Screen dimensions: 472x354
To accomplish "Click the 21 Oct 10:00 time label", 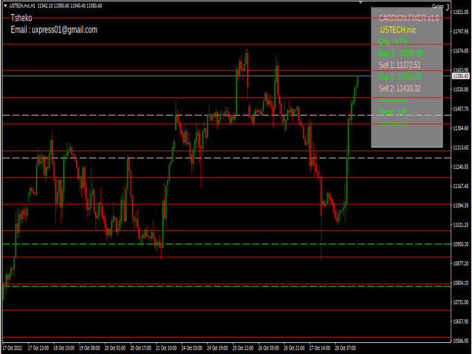I will point(167,348).
